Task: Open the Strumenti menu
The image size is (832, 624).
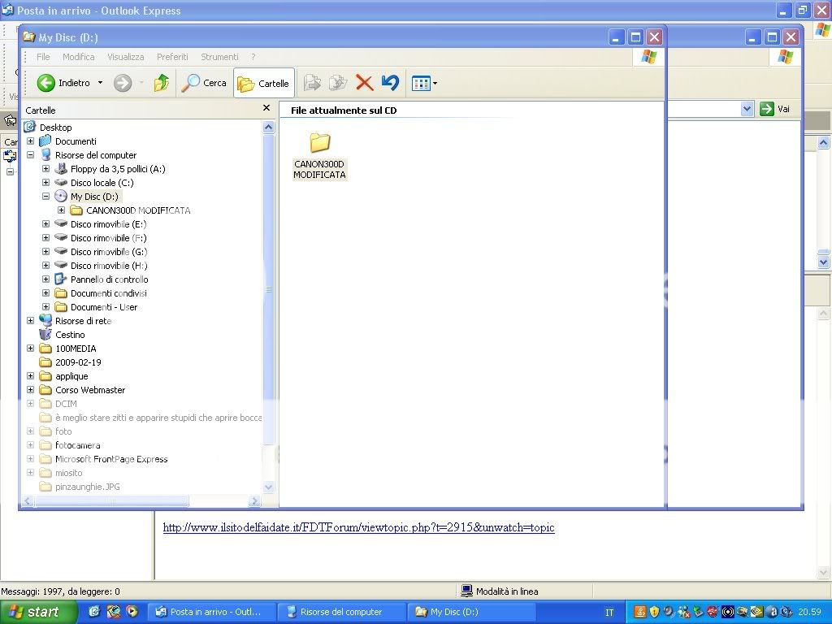Action: (x=219, y=57)
